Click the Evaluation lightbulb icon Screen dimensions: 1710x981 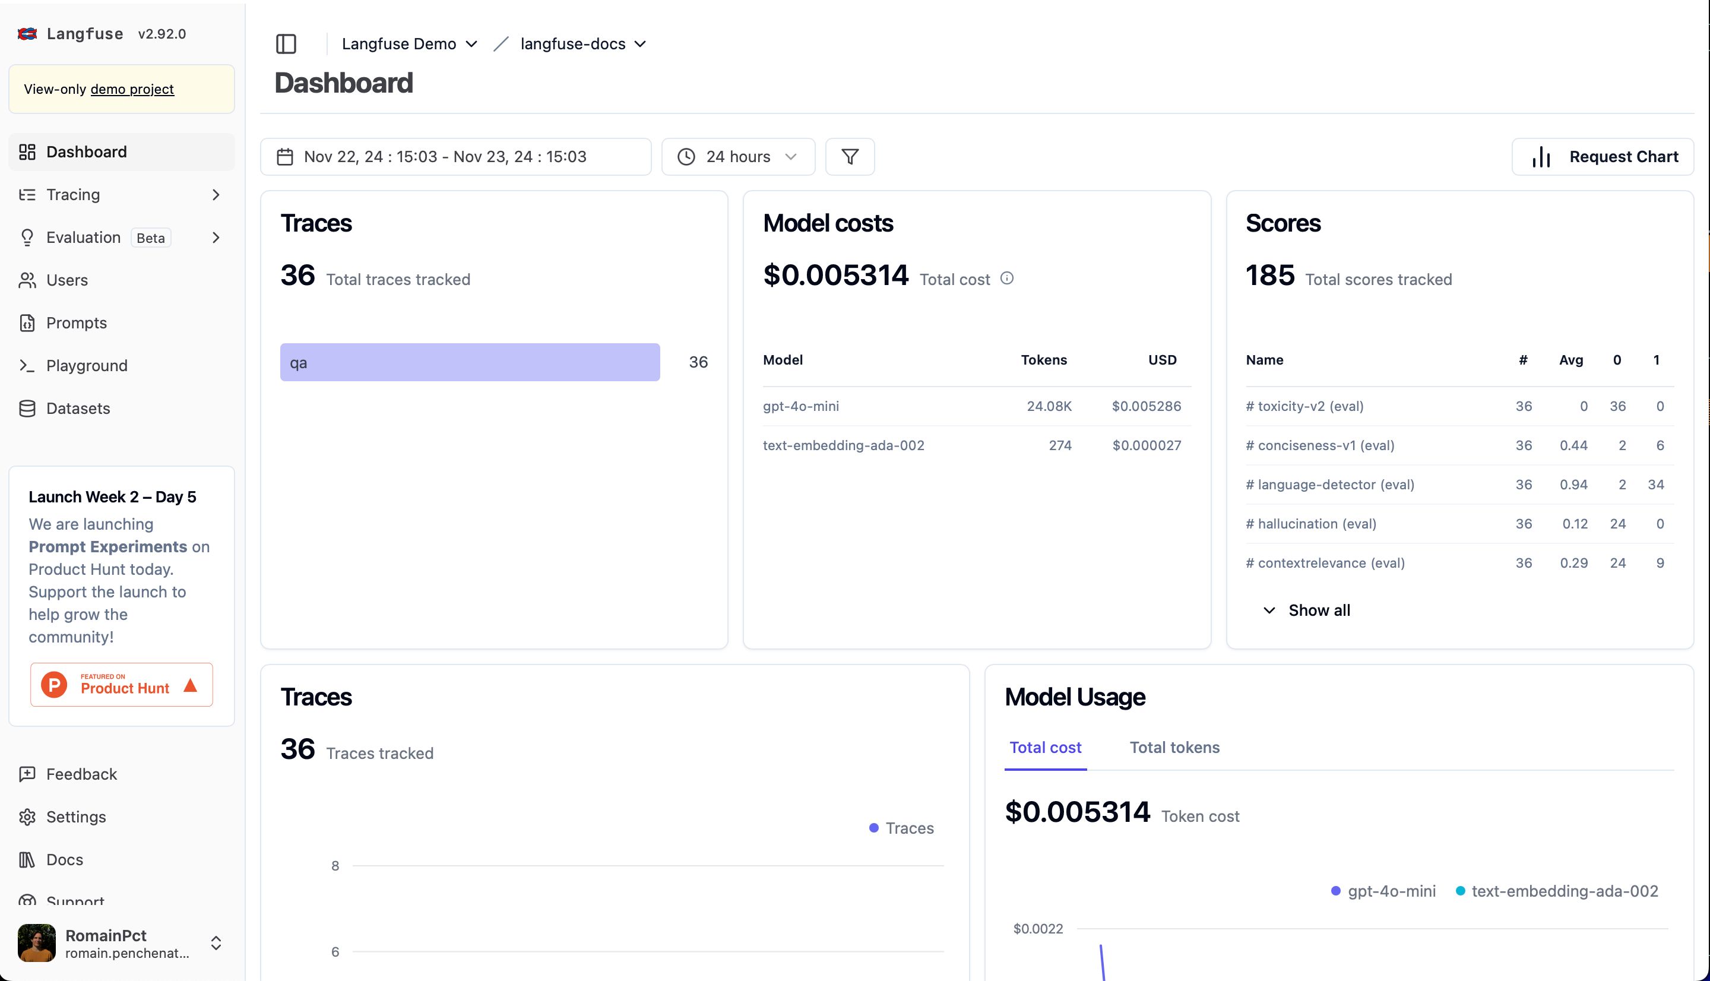click(27, 238)
